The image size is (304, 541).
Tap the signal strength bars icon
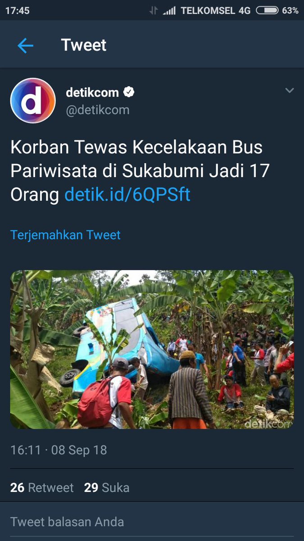point(169,10)
